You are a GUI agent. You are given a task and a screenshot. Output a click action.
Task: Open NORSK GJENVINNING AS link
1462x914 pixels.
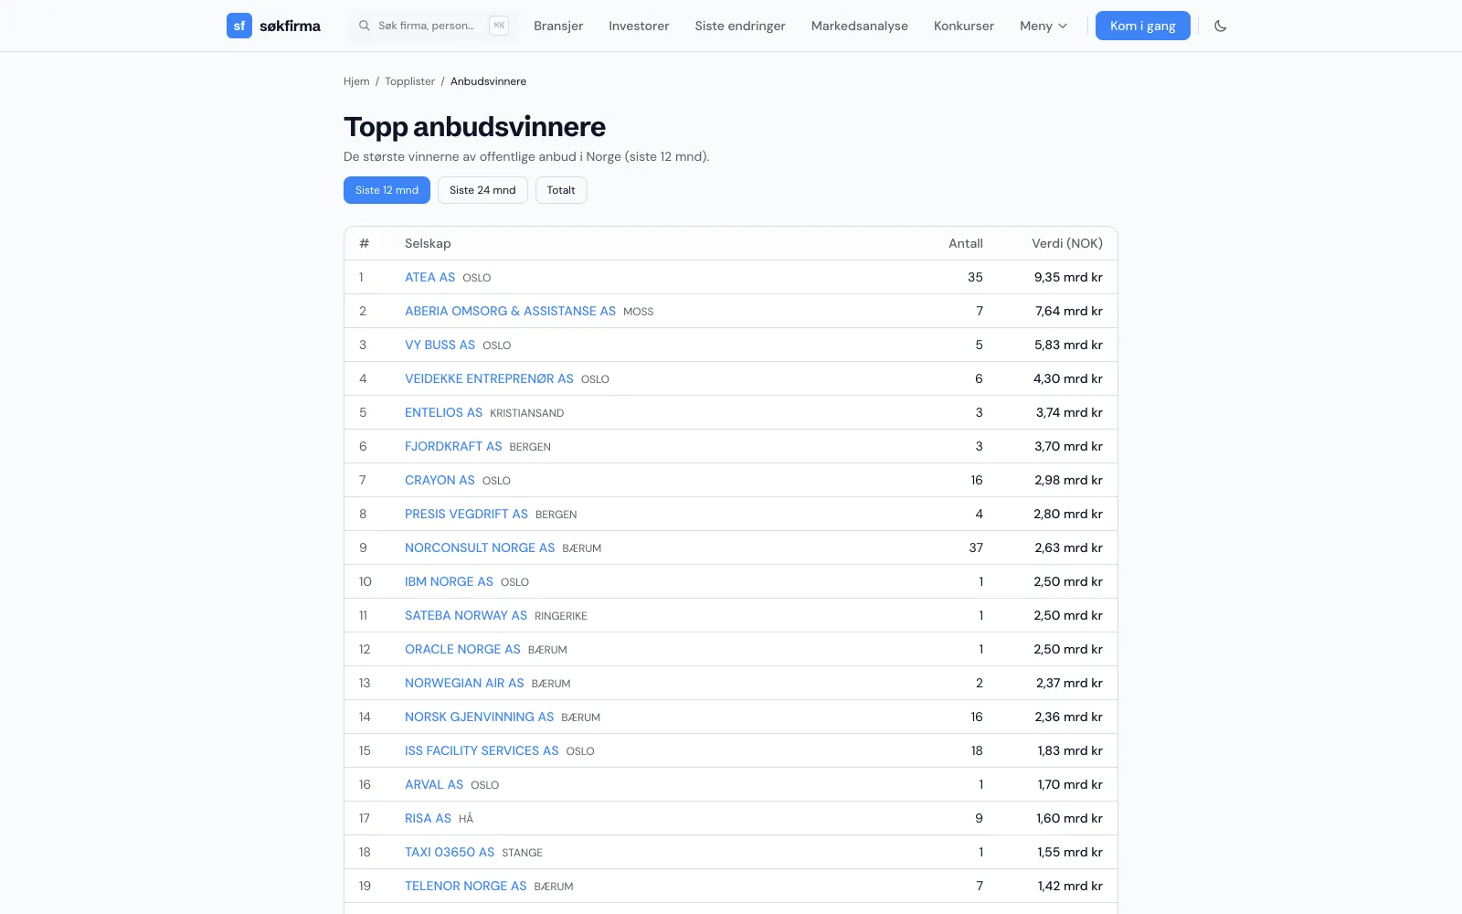click(x=479, y=717)
